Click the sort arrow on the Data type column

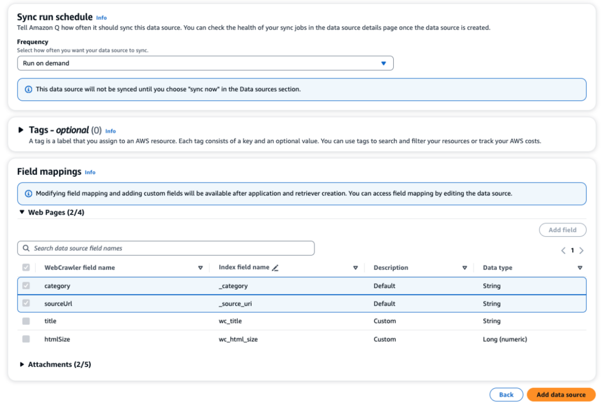580,268
